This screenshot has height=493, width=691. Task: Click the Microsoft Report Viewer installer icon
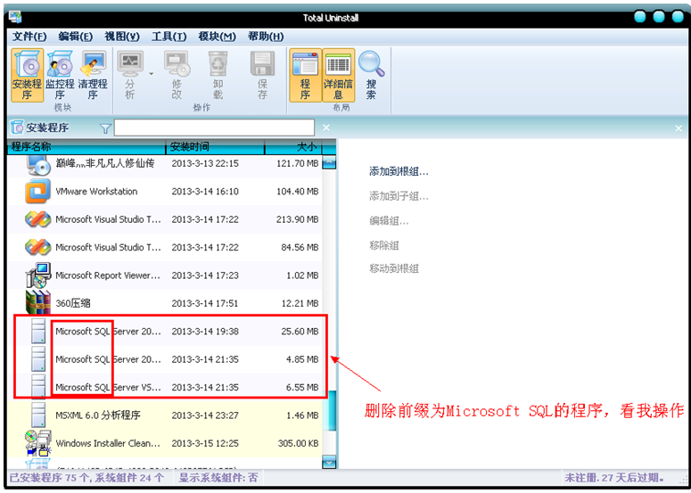(38, 275)
